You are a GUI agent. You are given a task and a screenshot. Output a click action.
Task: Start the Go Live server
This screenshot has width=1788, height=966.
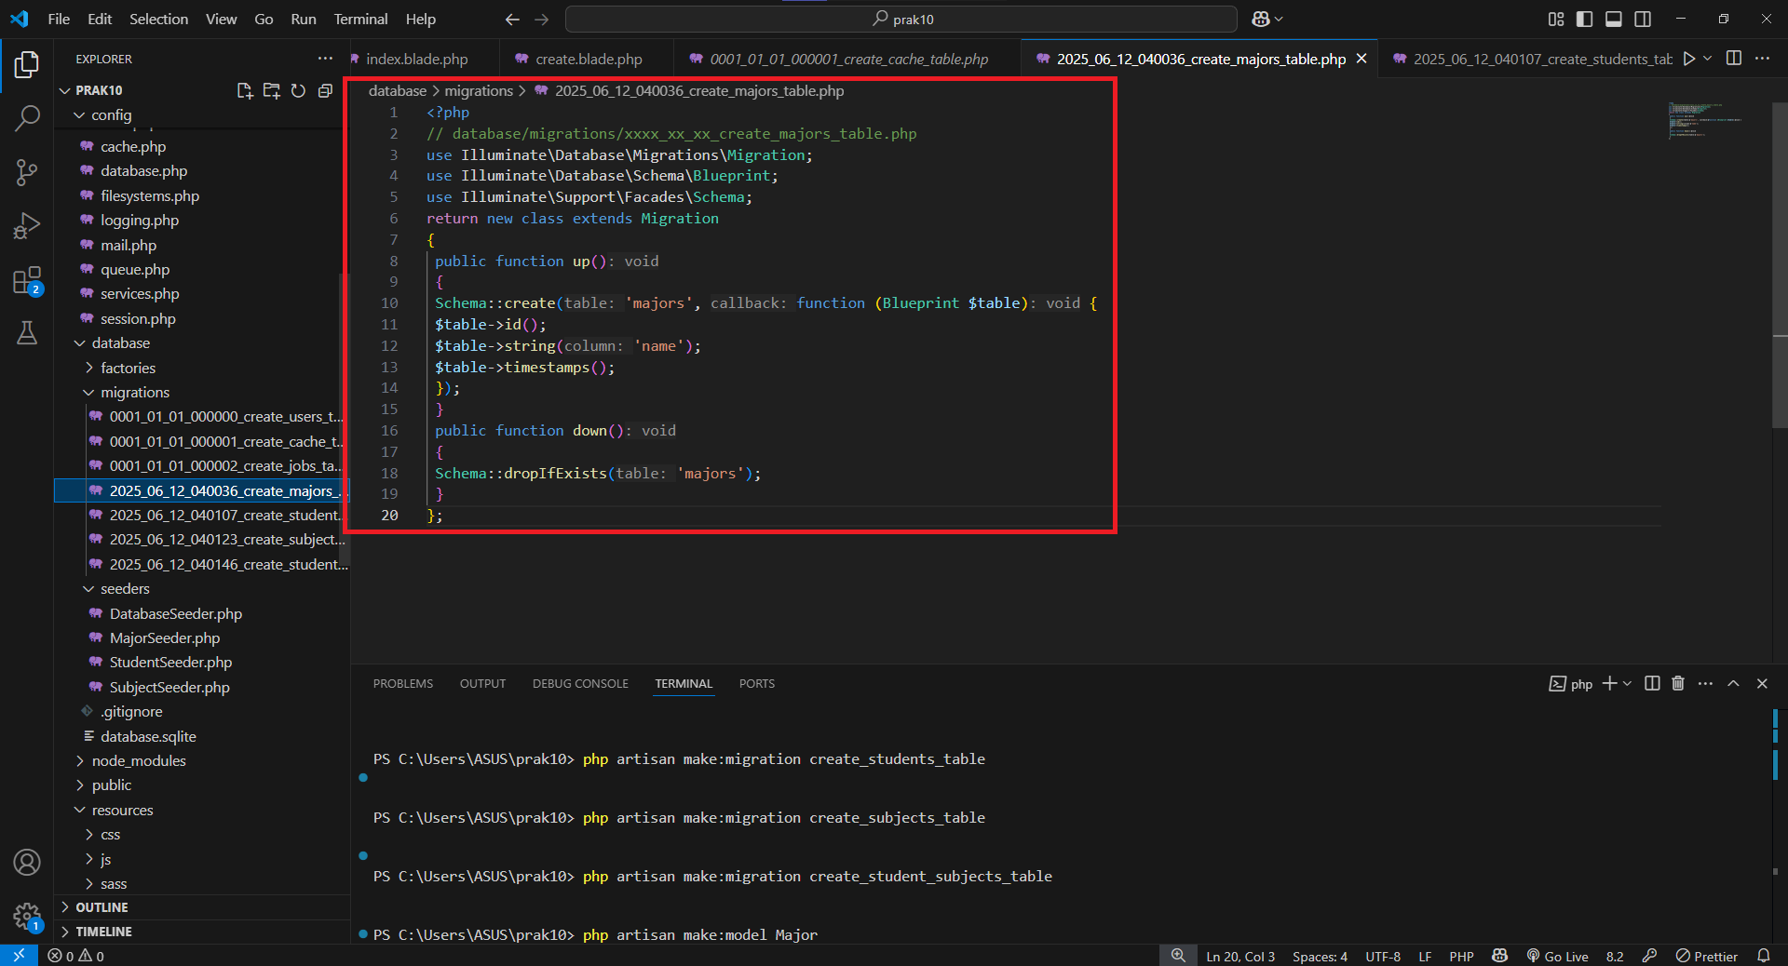[1557, 956]
